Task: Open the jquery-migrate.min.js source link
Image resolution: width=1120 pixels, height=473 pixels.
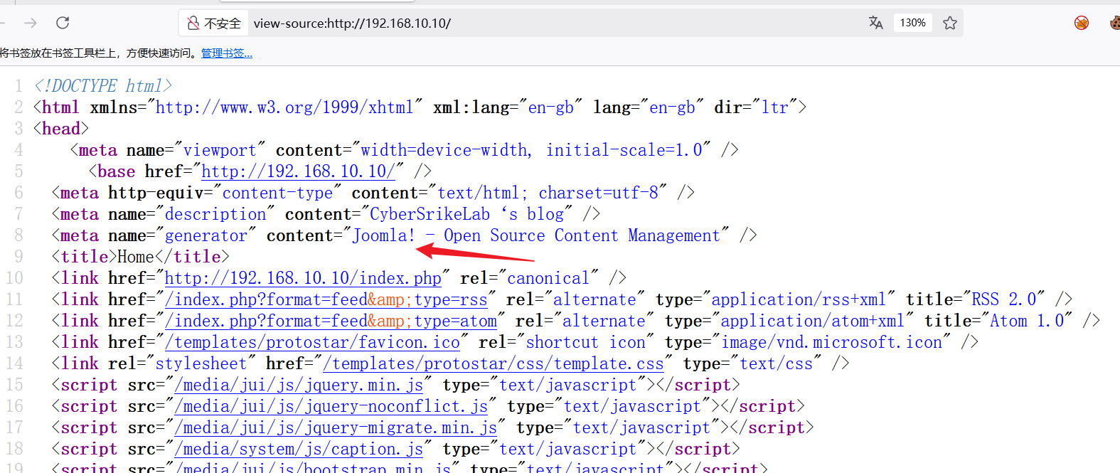Action: coord(336,427)
